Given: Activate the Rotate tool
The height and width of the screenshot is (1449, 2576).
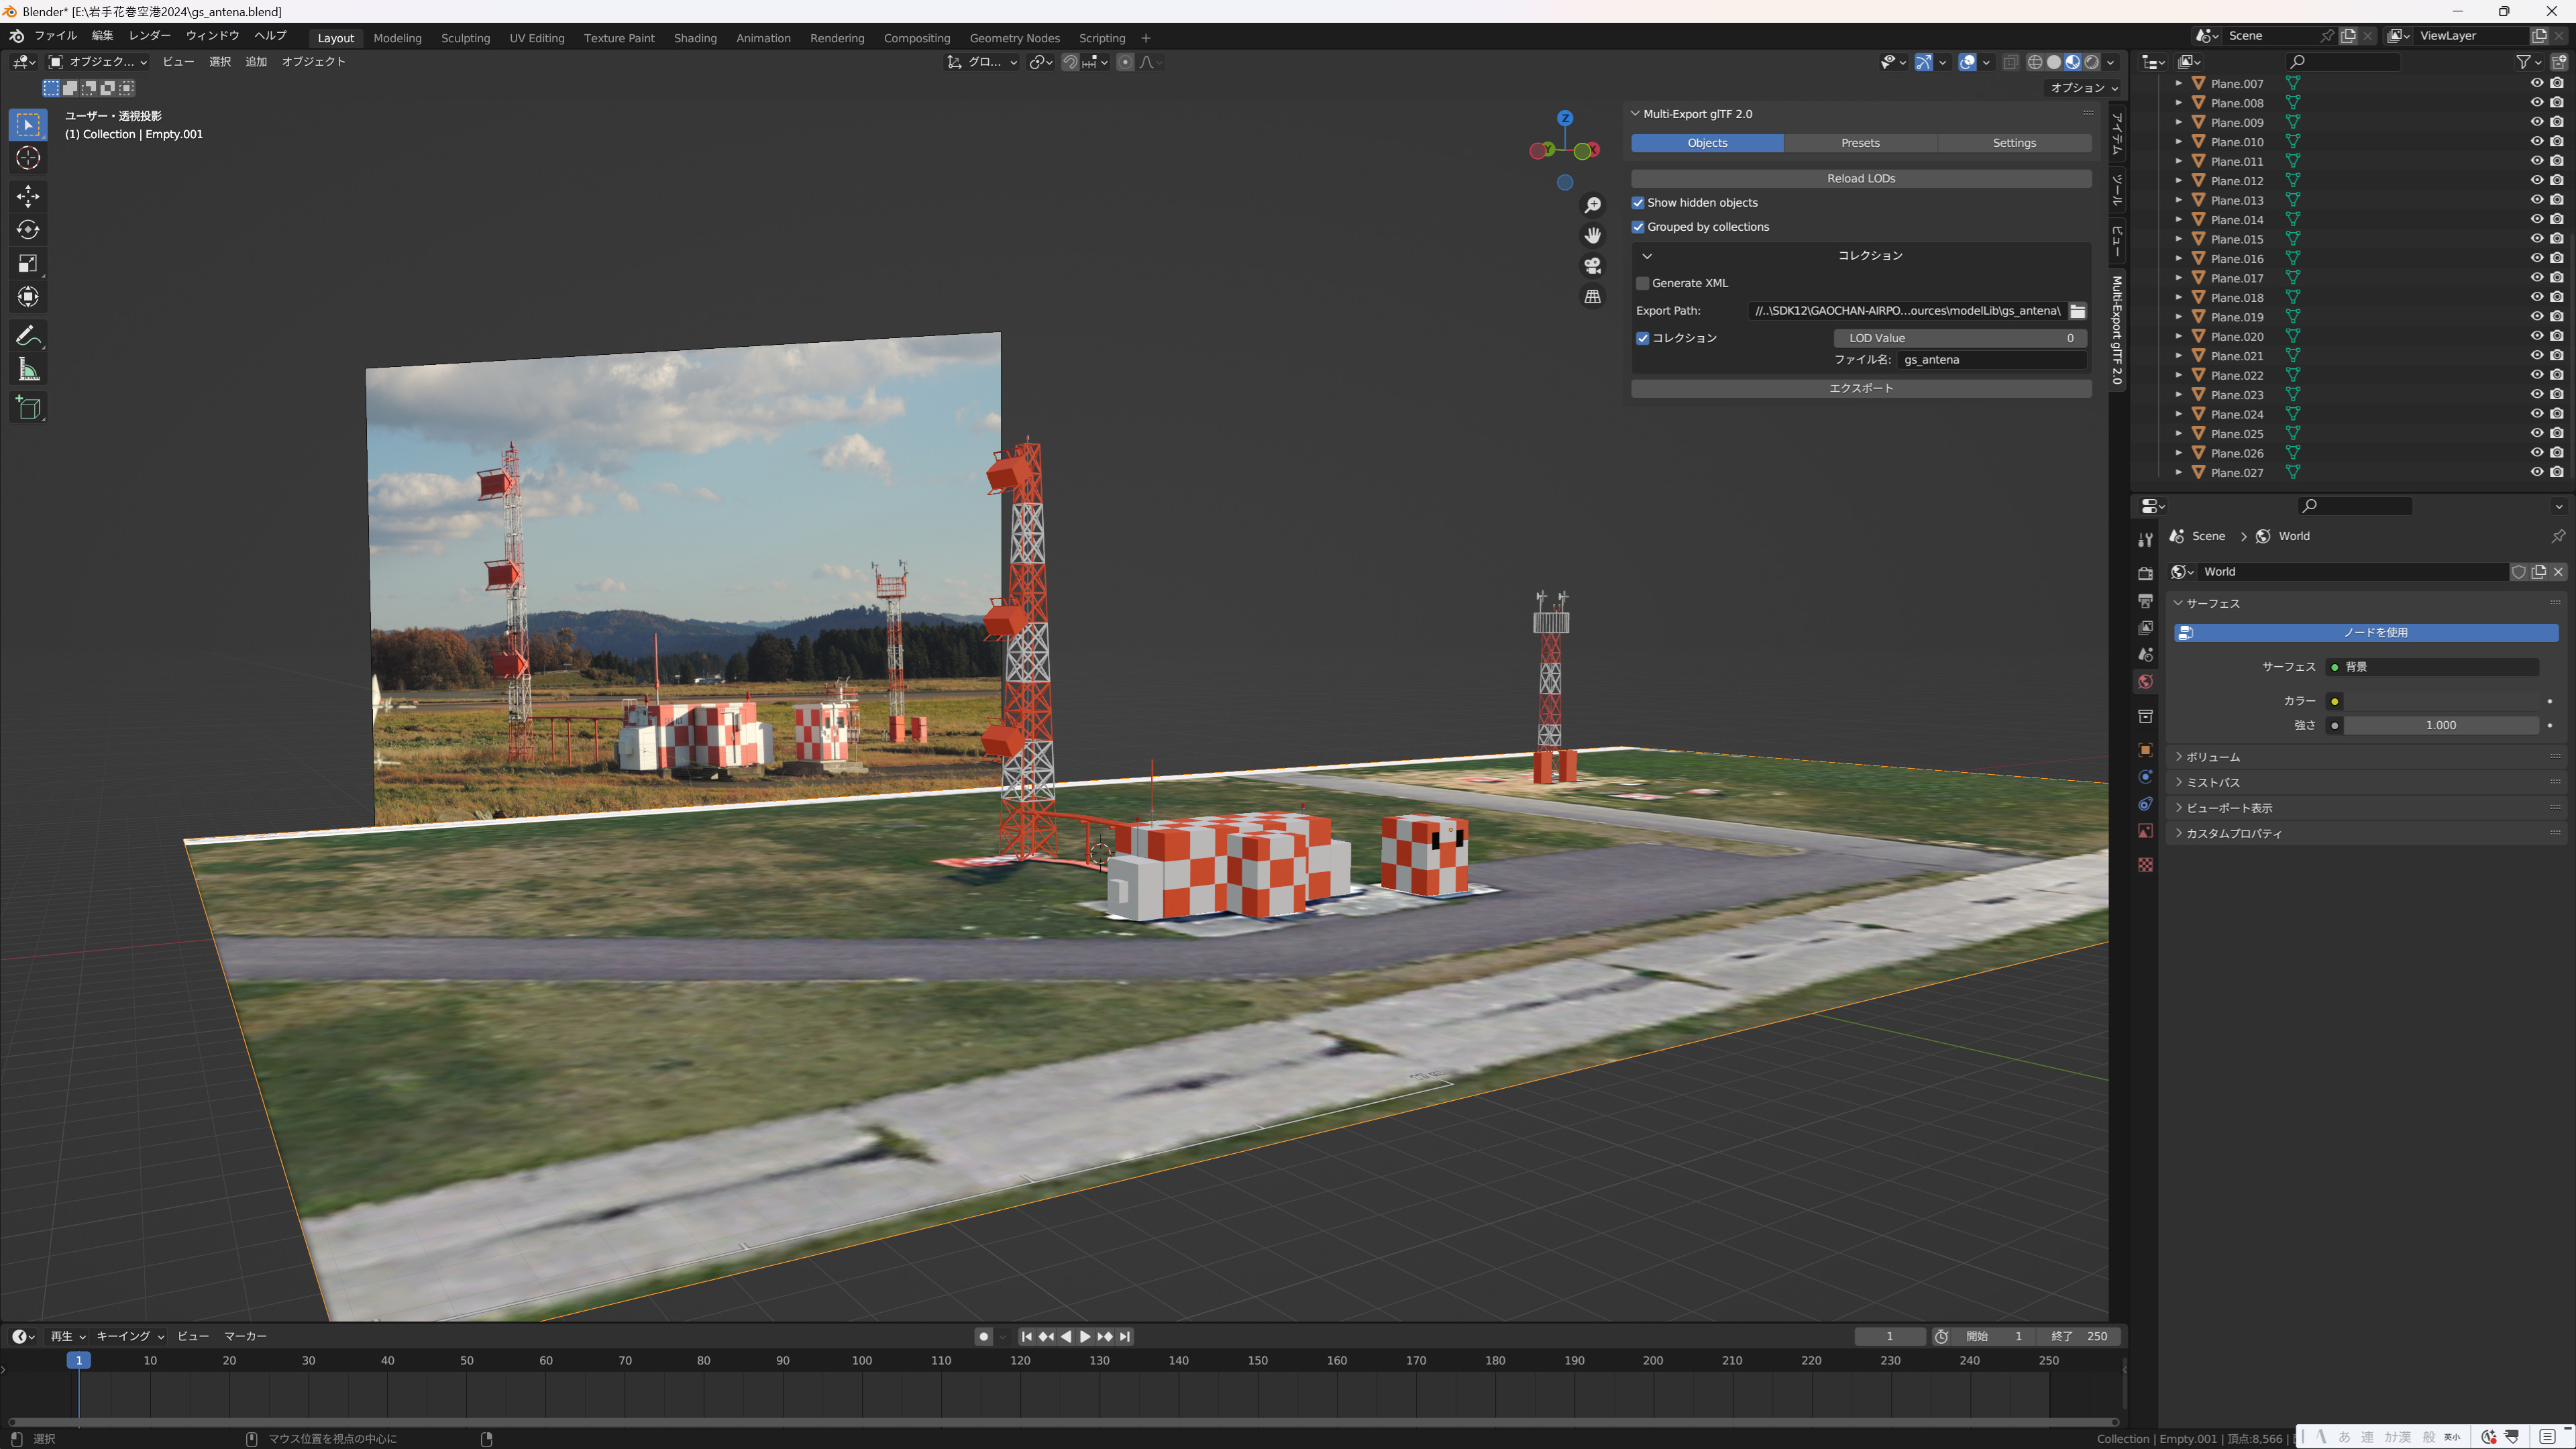Looking at the screenshot, I should (28, 230).
